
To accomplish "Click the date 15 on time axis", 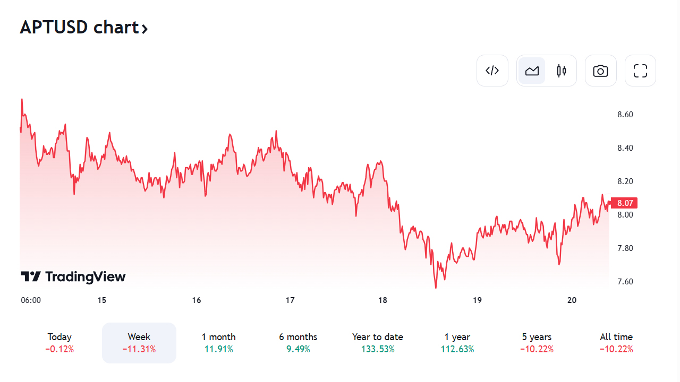I will pyautogui.click(x=102, y=300).
